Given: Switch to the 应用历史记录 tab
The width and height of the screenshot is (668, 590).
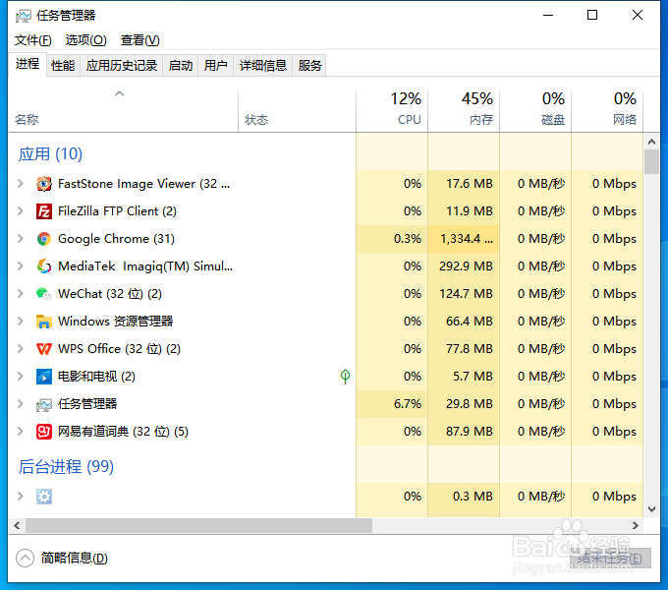Looking at the screenshot, I should coord(122,65).
